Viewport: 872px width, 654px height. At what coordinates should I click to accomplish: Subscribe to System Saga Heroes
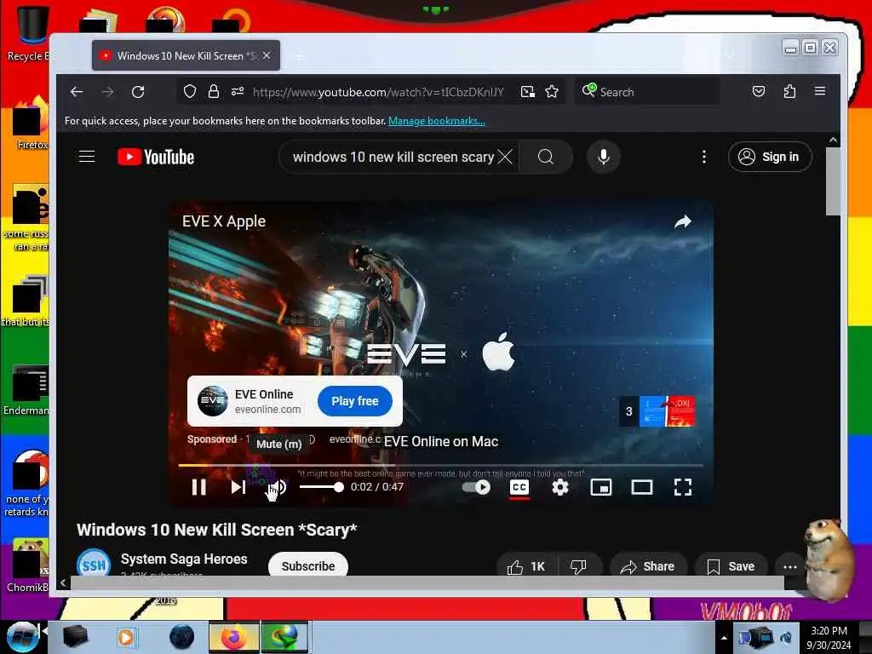(308, 565)
